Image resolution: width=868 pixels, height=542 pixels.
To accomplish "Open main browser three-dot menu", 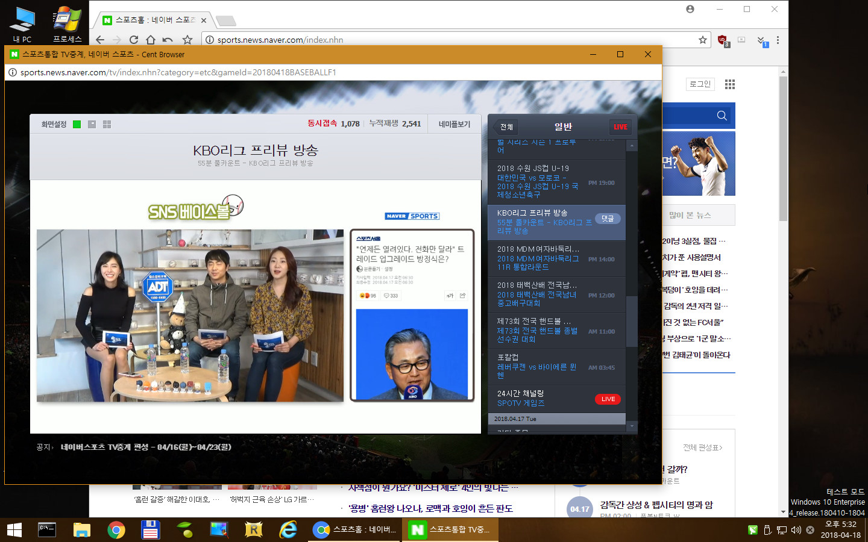I will click(778, 40).
